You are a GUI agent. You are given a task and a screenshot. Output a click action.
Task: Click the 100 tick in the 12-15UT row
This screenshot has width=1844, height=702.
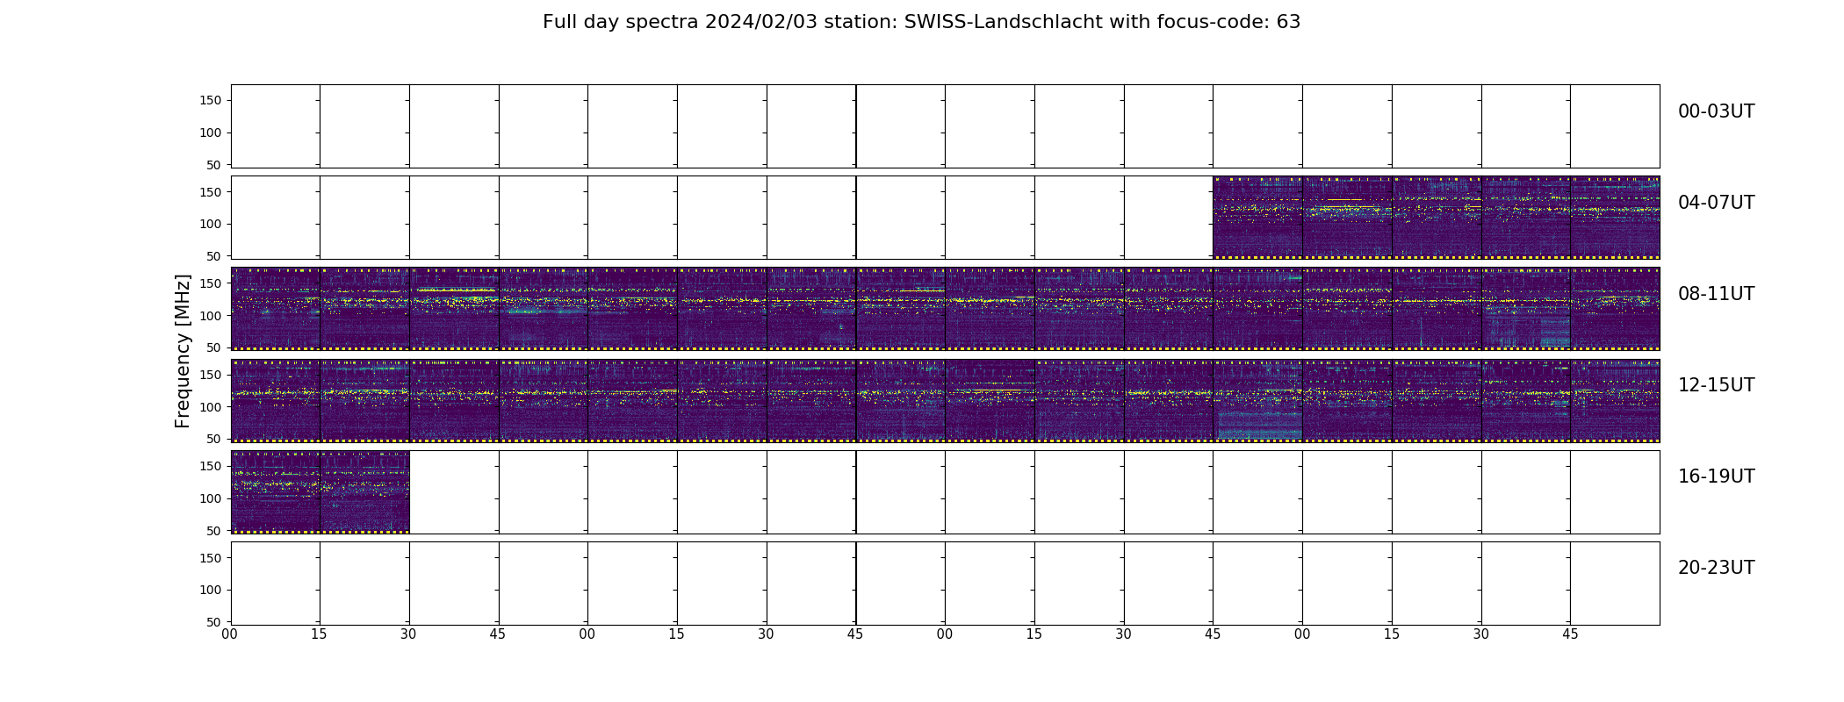coord(211,406)
